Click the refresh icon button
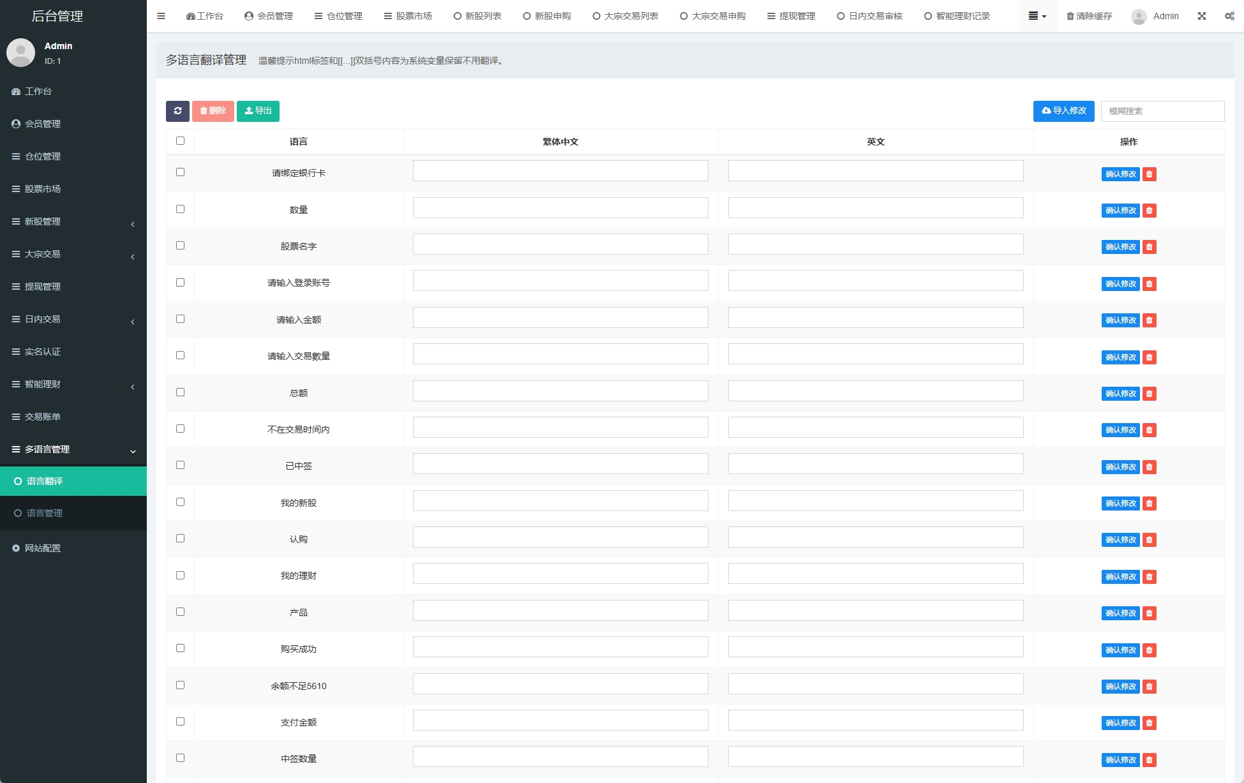This screenshot has width=1244, height=783. [177, 111]
